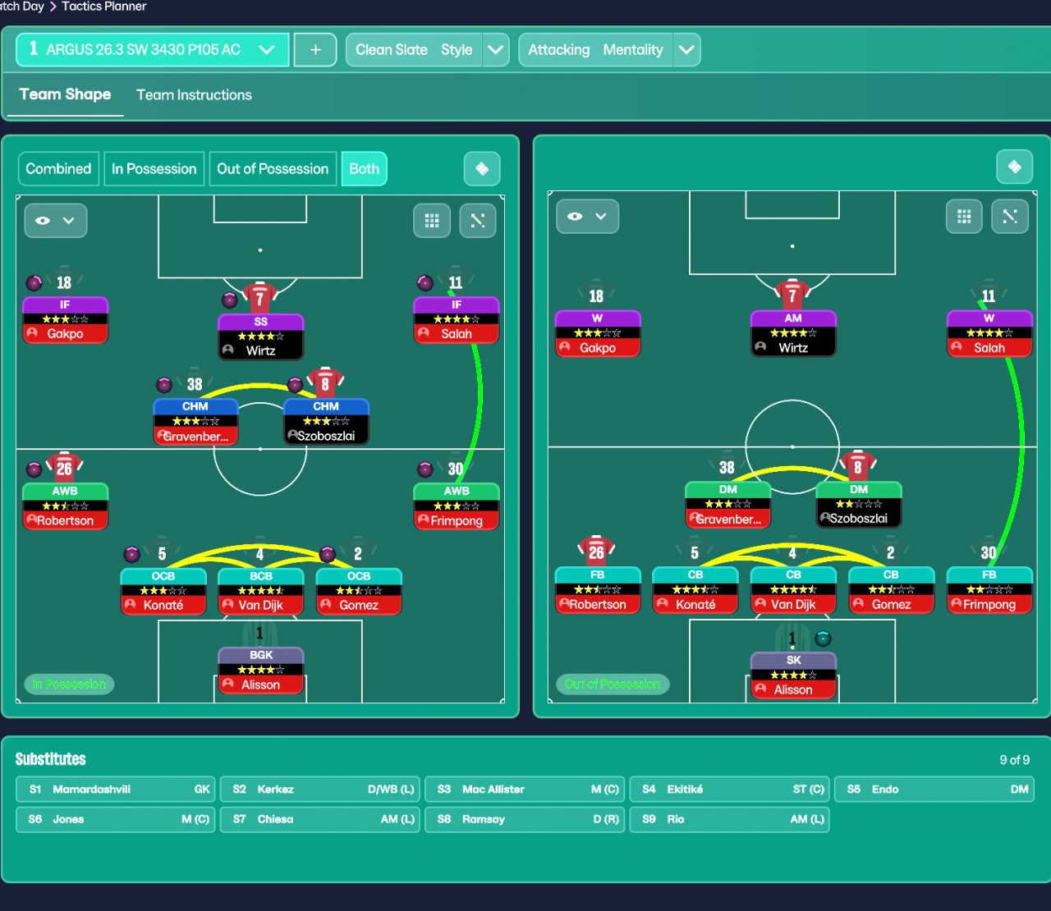Expand the Attacking Mentality dropdown arrow
This screenshot has height=911, width=1051.
click(686, 49)
